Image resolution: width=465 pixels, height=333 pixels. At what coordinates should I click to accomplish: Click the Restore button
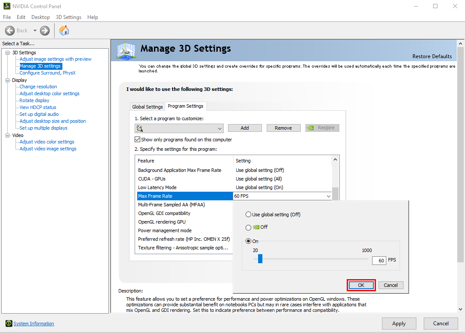point(322,128)
